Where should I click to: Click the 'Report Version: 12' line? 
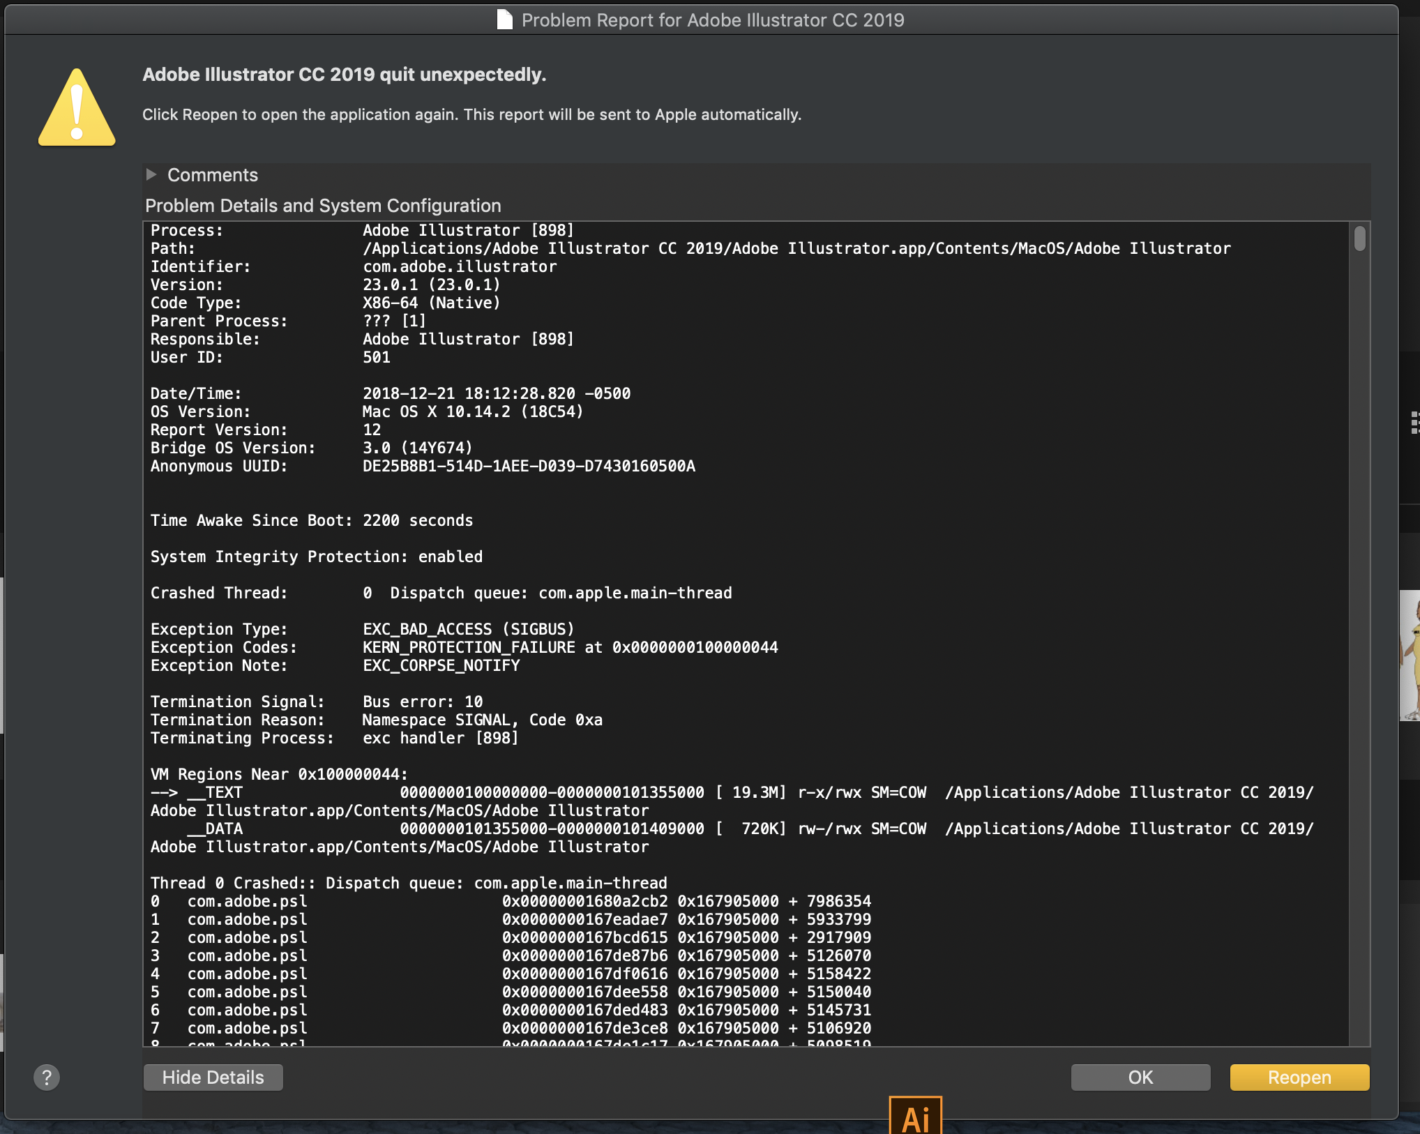pos(266,430)
